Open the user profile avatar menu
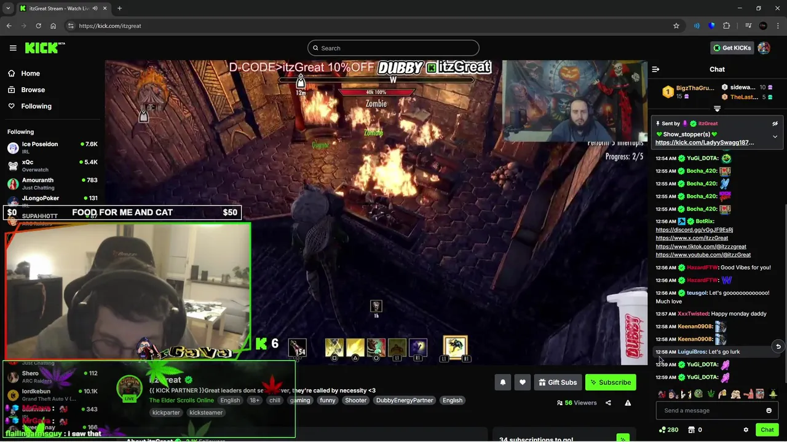This screenshot has height=442, width=787. coord(764,48)
